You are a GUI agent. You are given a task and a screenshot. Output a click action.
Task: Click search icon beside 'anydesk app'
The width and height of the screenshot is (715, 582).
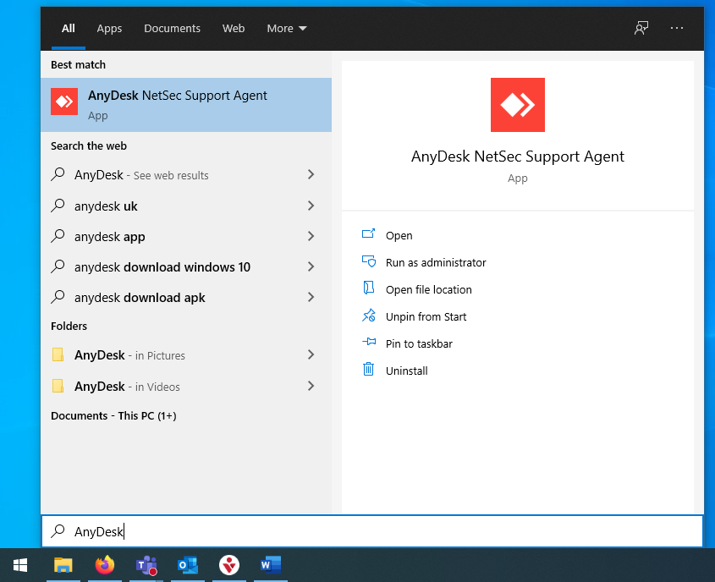pos(58,236)
